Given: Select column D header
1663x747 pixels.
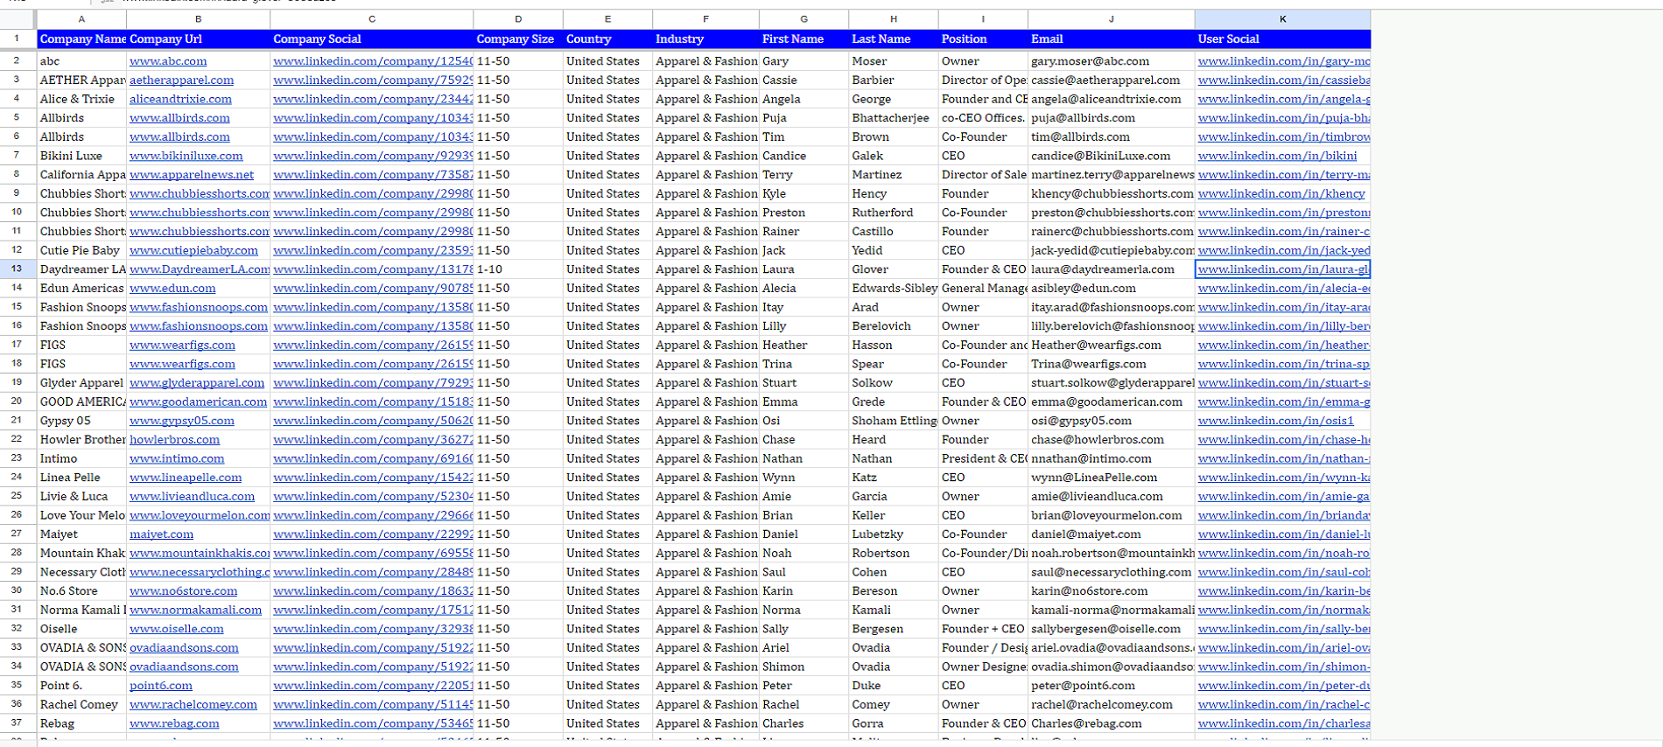Looking at the screenshot, I should (518, 19).
